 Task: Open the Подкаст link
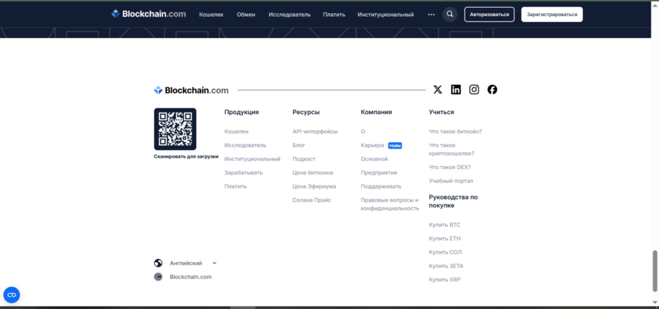[304, 159]
